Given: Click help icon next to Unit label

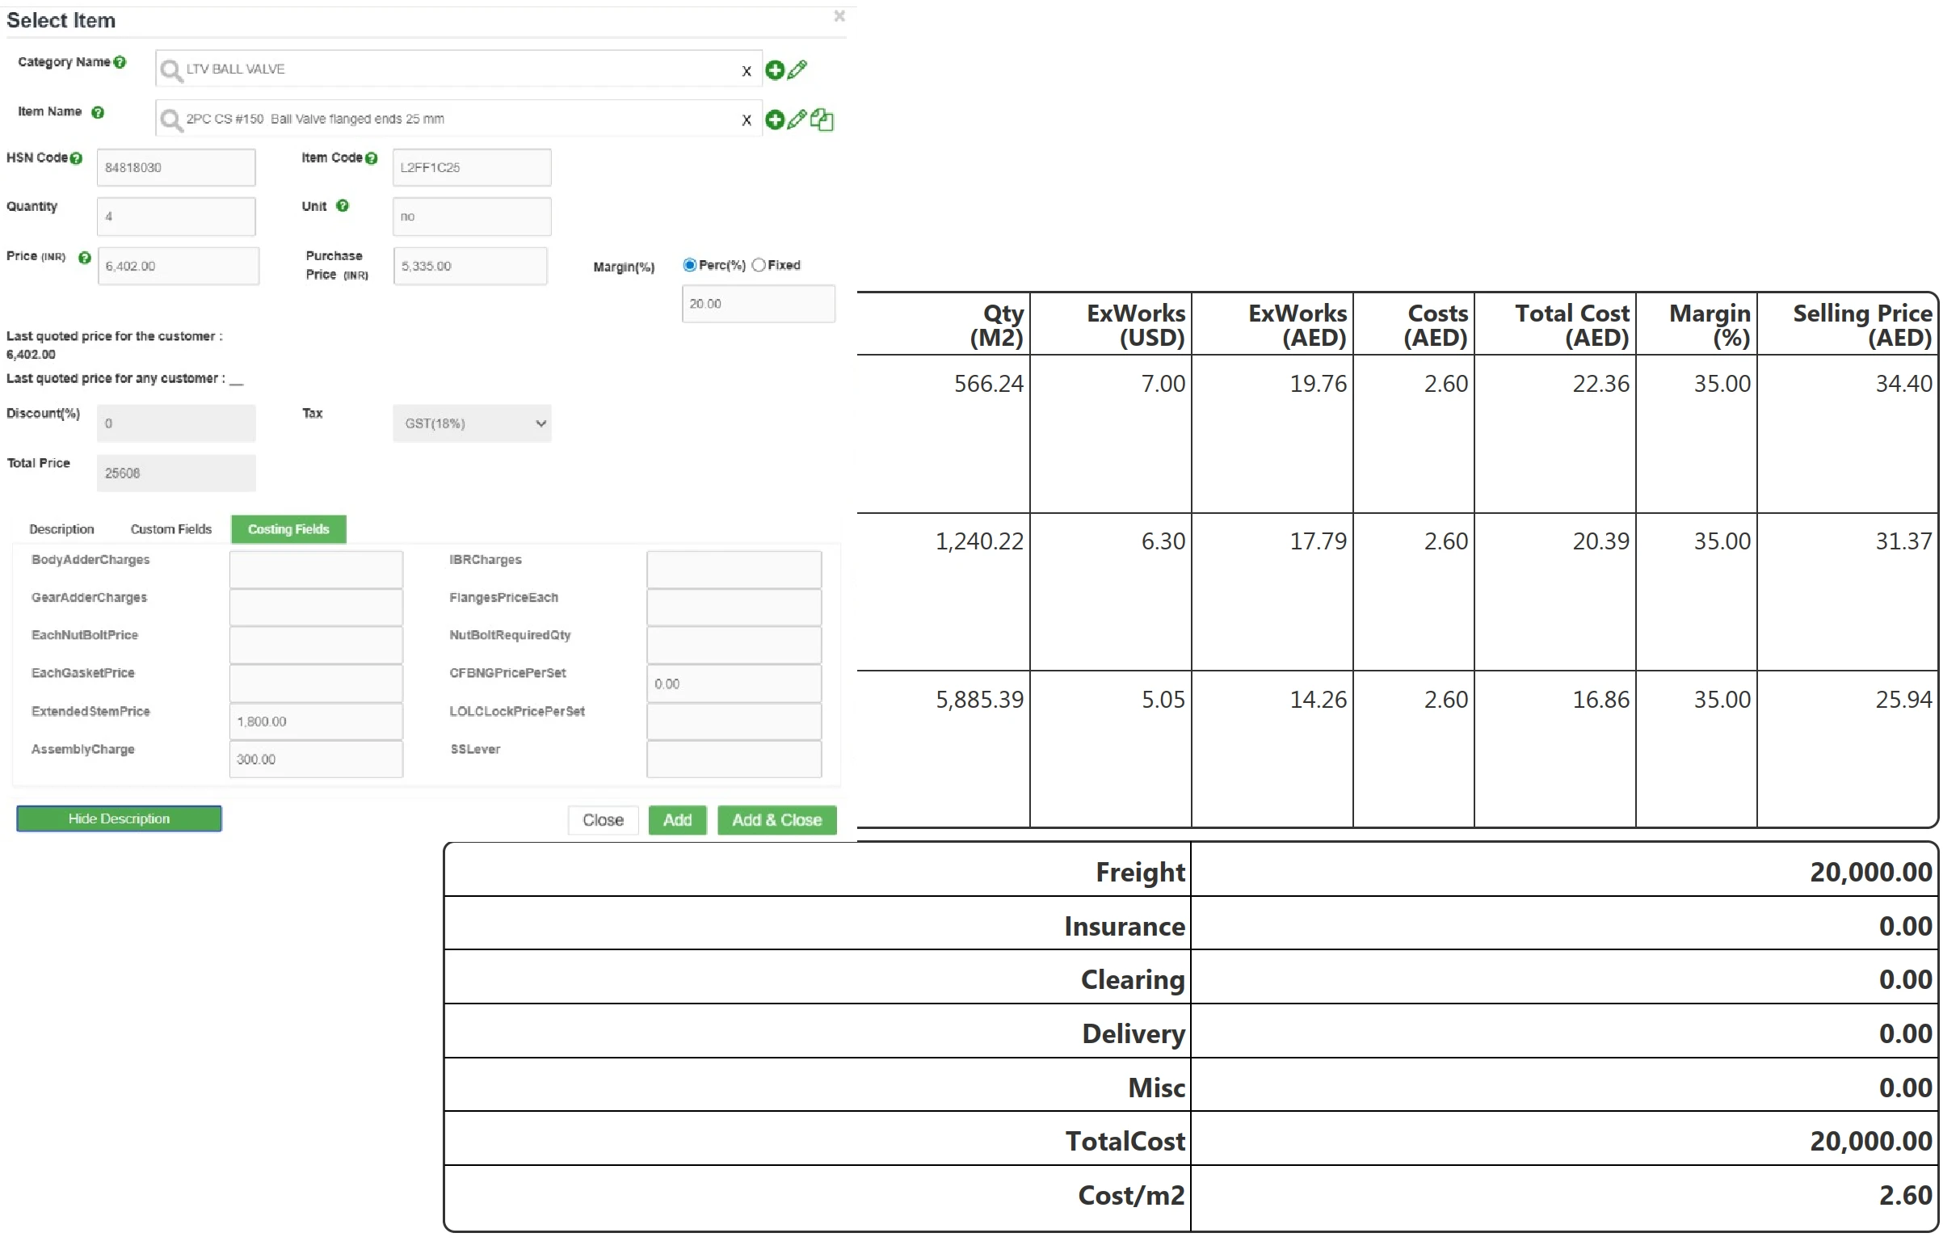Looking at the screenshot, I should pyautogui.click(x=343, y=206).
